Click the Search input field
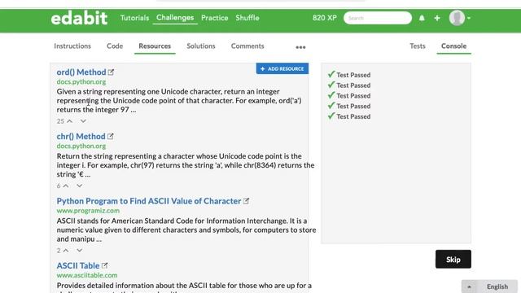 (378, 18)
